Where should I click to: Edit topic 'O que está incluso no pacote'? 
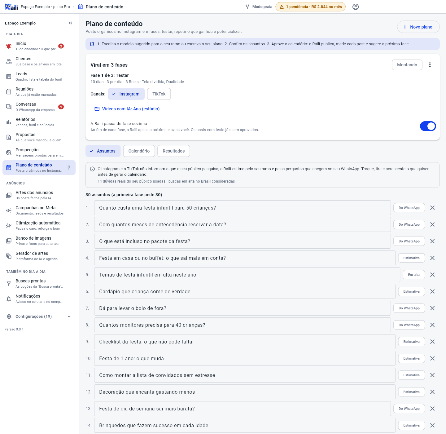(x=243, y=241)
